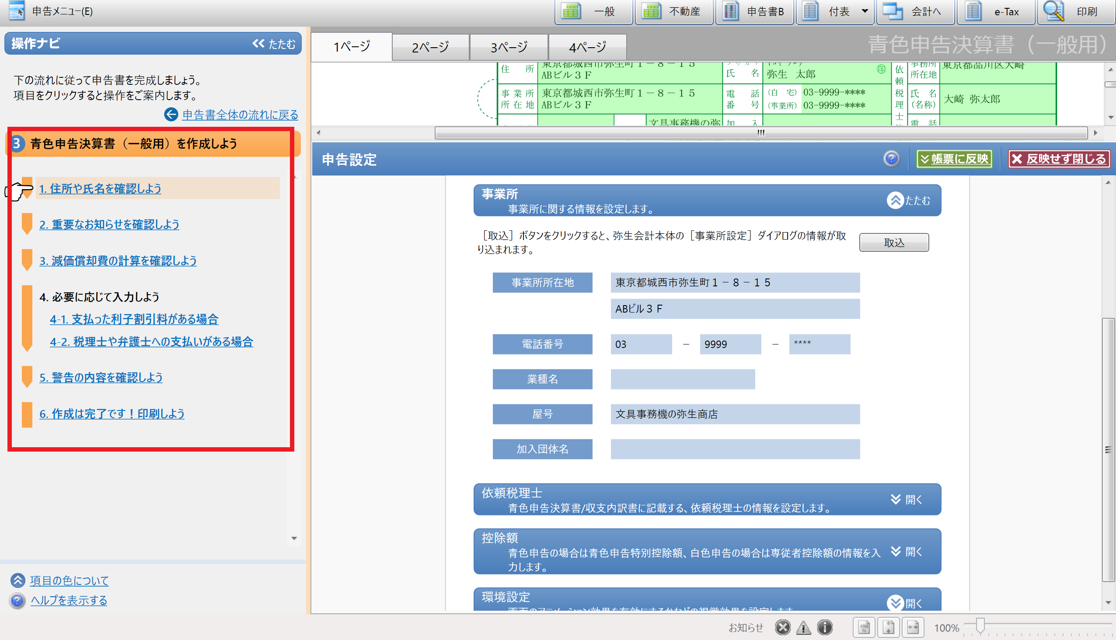This screenshot has width=1116, height=640.
Task: Click the 4. 必要に応じて入力しよう heading
Action: click(x=99, y=297)
